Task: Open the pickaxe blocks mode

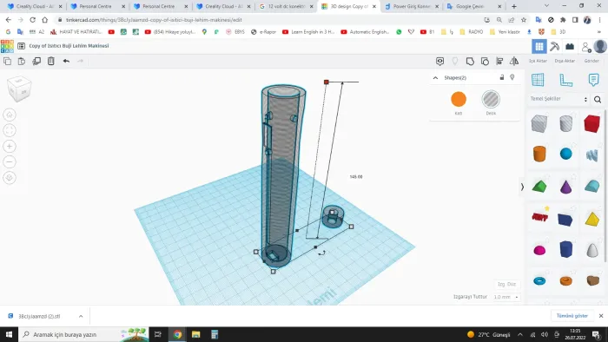Action: tap(554, 47)
